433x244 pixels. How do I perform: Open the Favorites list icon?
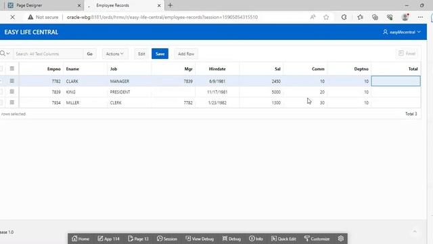pyautogui.click(x=360, y=17)
